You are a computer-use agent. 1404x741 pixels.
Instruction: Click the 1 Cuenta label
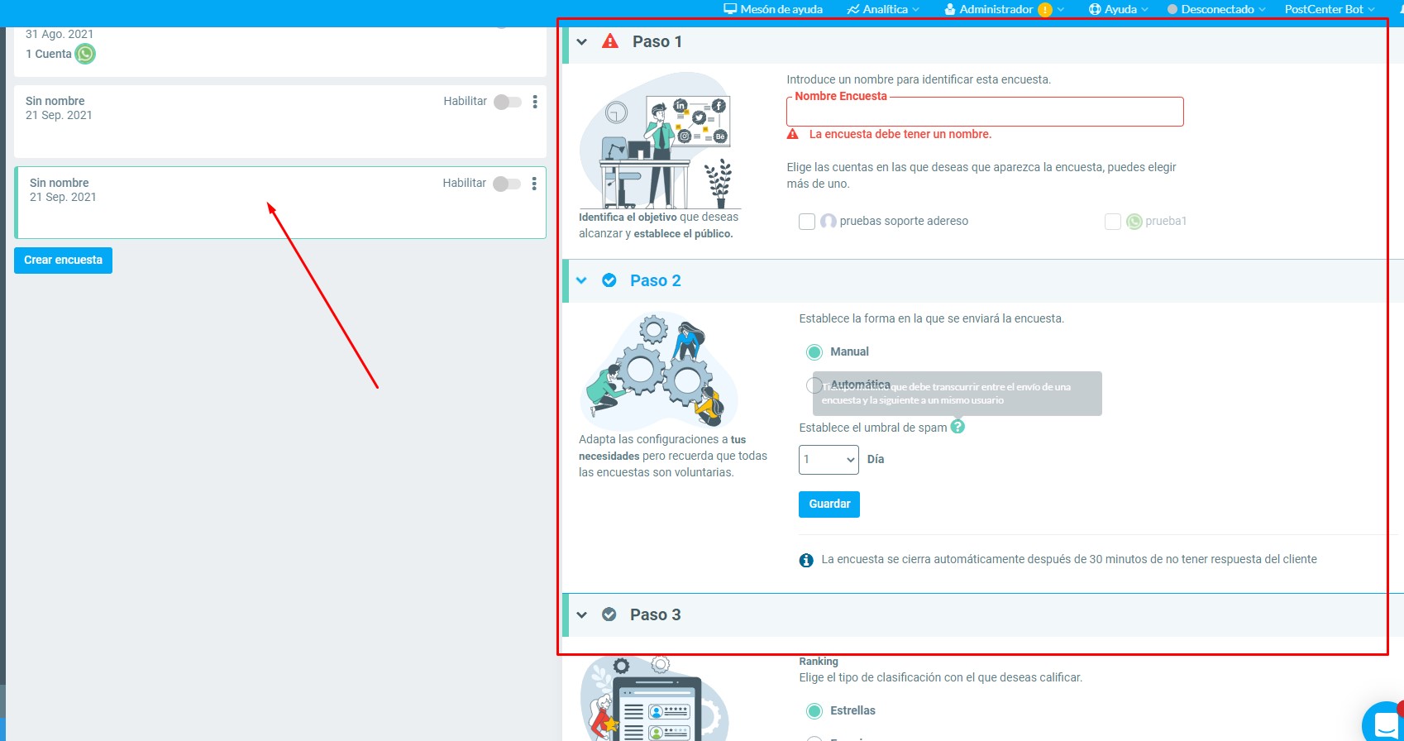49,54
